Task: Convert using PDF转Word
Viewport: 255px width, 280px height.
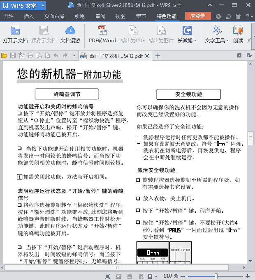Action: tap(102, 34)
